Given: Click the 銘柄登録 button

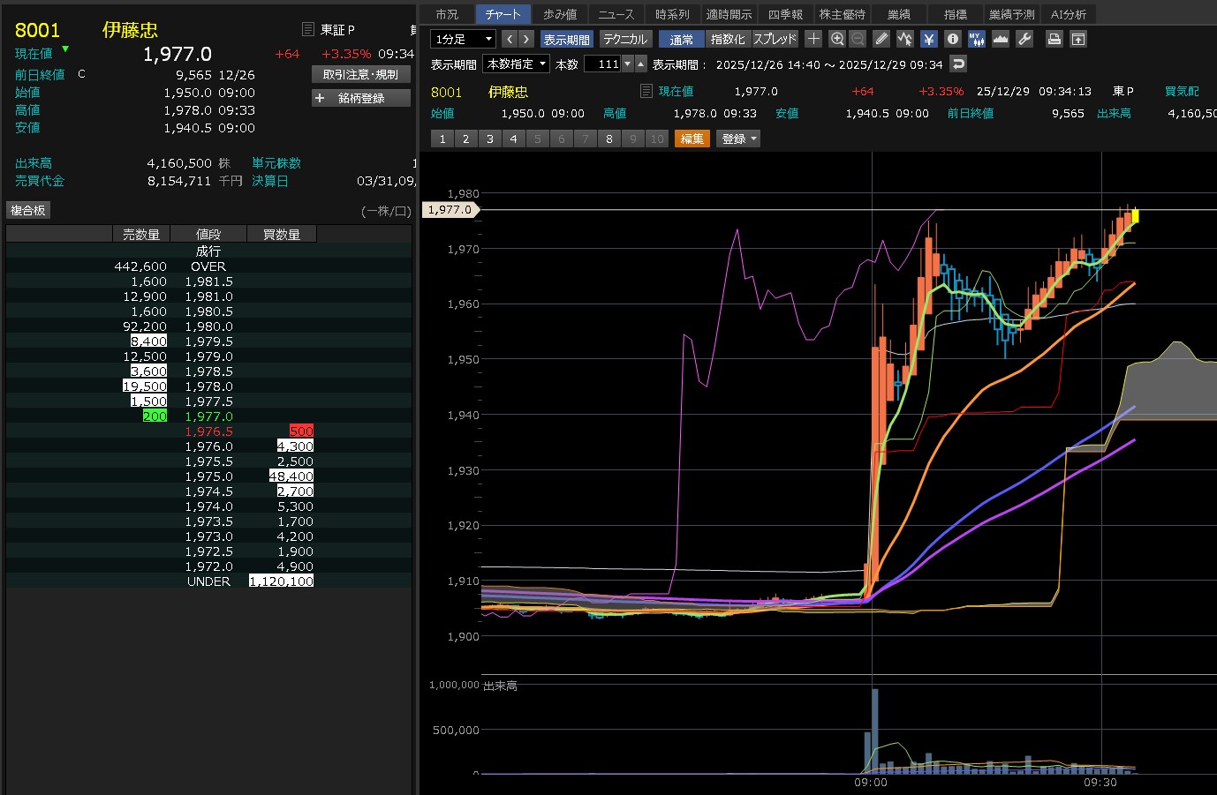Looking at the screenshot, I should pos(361,98).
